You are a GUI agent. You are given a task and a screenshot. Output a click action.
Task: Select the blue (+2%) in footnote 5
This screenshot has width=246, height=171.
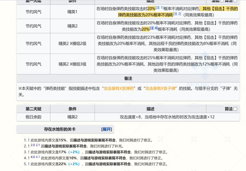[74, 164]
